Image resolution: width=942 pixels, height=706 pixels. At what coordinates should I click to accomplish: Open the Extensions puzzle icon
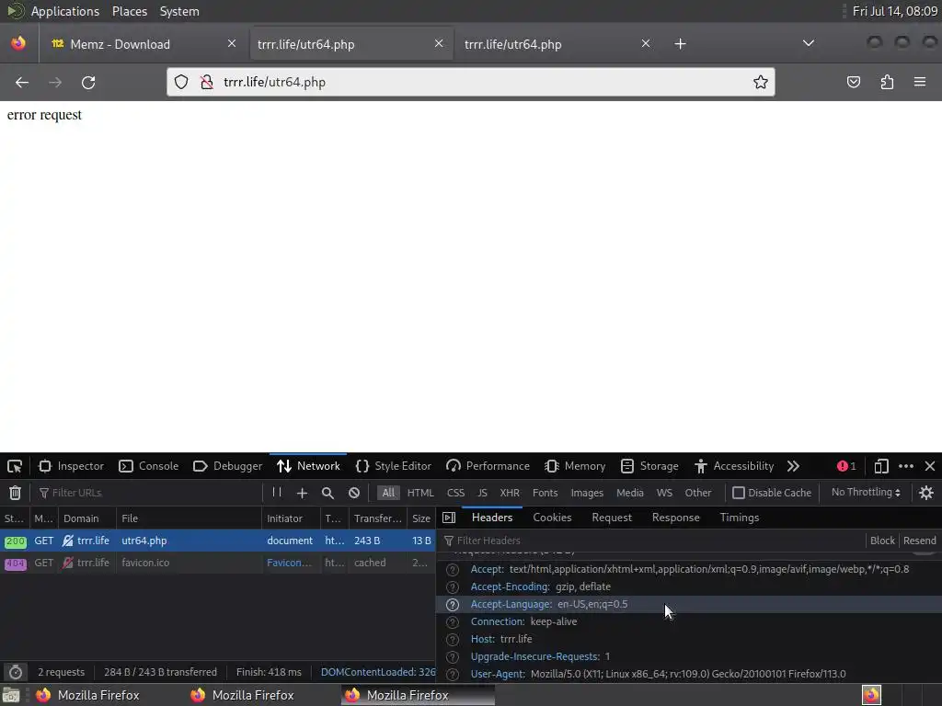[887, 82]
